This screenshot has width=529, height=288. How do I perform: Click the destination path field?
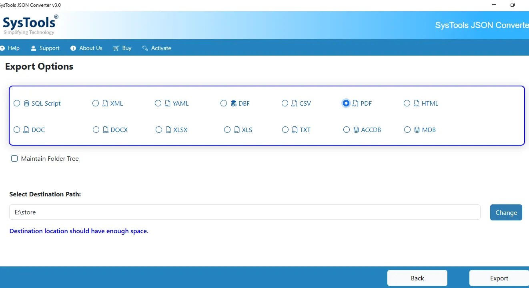(244, 212)
